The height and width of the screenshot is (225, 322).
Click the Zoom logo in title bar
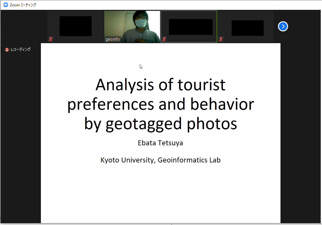click(6, 5)
